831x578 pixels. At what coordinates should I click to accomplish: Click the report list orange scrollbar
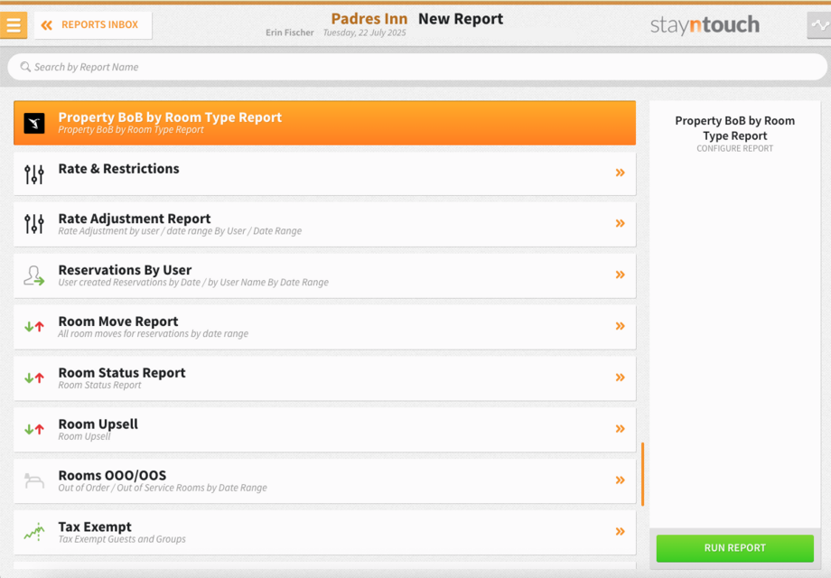643,474
